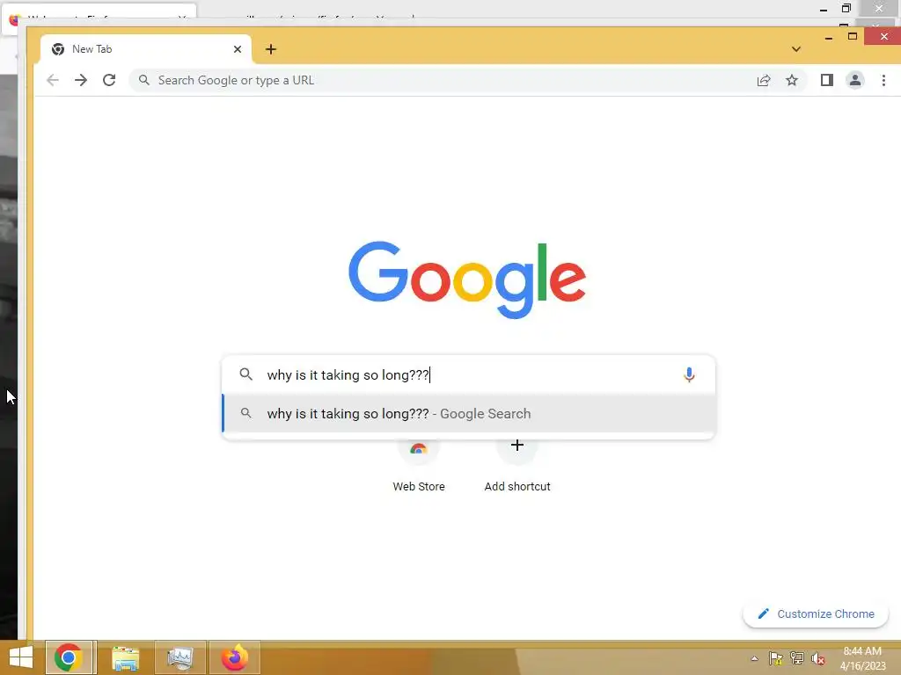Show hidden system tray icons
Image resolution: width=901 pixels, height=675 pixels.
(754, 658)
